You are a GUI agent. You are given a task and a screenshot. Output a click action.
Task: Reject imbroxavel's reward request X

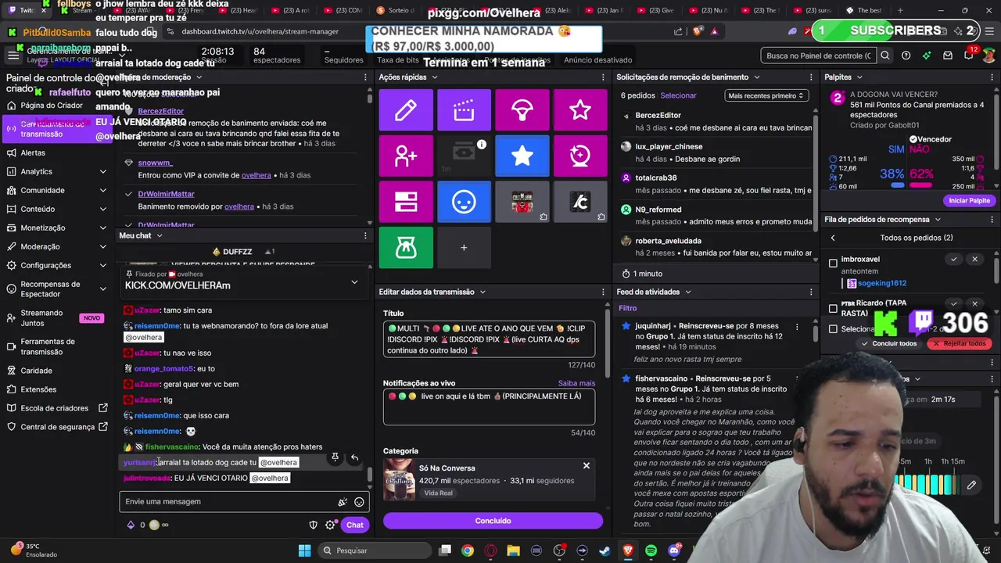[974, 259]
